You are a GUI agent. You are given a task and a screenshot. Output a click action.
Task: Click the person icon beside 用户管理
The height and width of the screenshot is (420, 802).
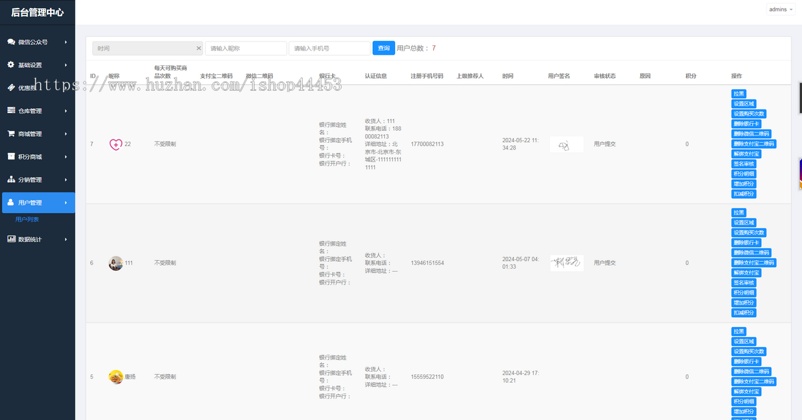pos(11,202)
